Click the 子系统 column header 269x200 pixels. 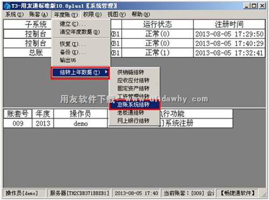coord(27,24)
